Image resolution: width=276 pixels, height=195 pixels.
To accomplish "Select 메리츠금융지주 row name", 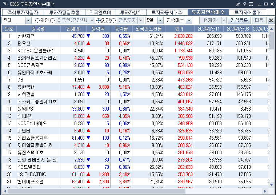I will coord(33,138).
